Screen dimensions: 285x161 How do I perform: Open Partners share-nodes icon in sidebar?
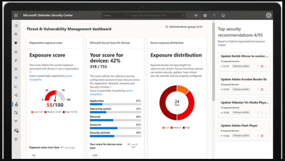(x=16, y=95)
